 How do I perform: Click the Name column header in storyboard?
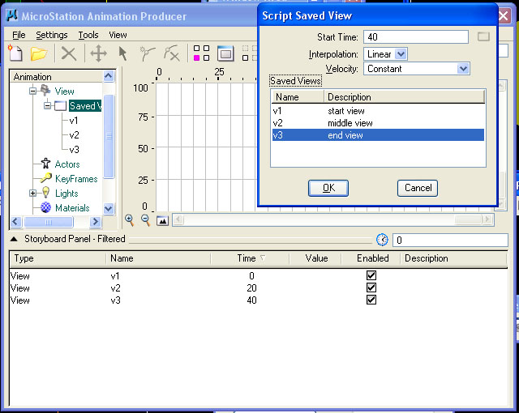point(158,258)
